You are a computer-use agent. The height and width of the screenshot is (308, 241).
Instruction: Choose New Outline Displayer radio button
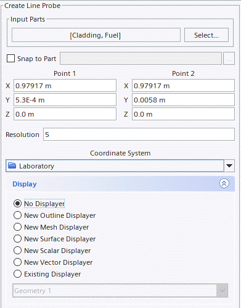point(17,215)
